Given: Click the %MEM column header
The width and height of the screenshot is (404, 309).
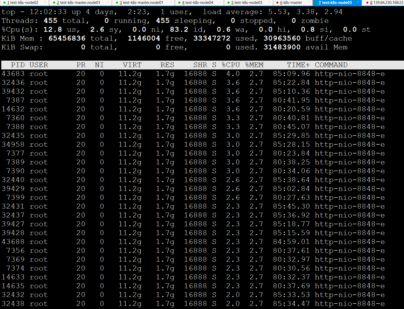Looking at the screenshot, I should [x=254, y=65].
